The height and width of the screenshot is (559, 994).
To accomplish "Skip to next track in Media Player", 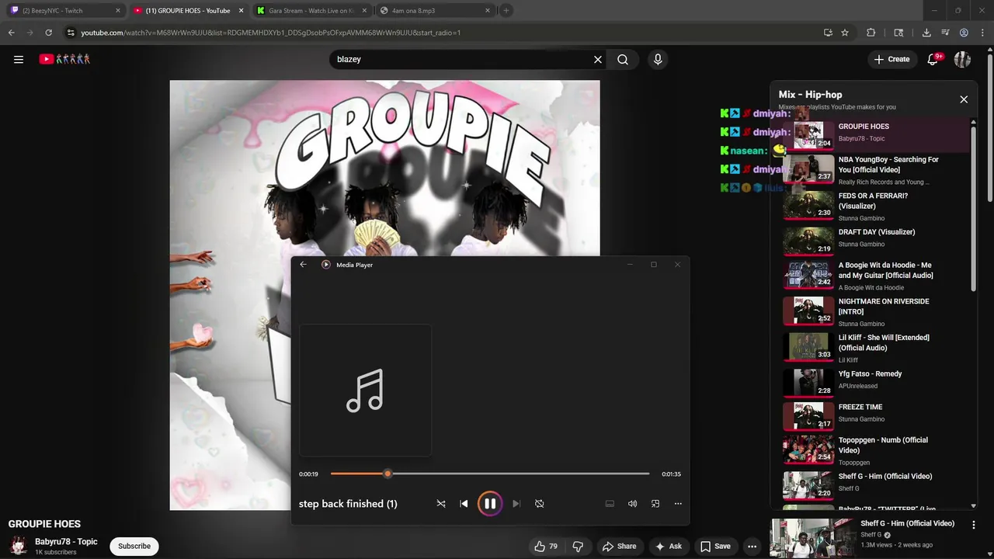I will point(516,504).
